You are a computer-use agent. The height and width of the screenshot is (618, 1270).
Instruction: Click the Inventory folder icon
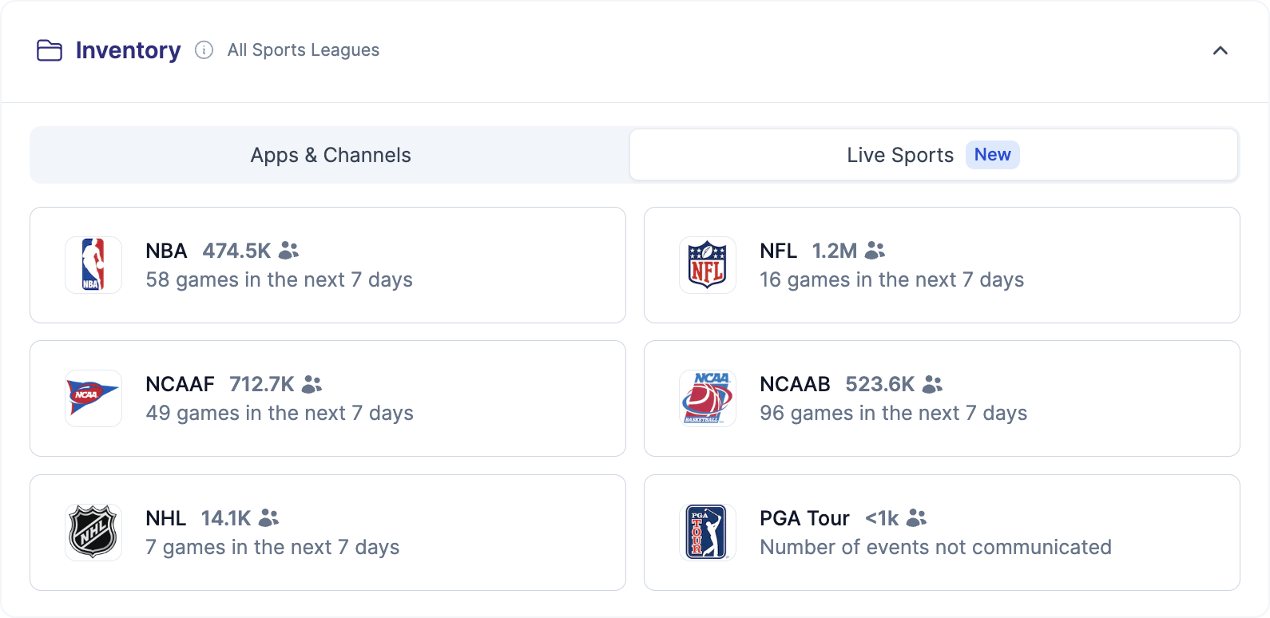50,50
